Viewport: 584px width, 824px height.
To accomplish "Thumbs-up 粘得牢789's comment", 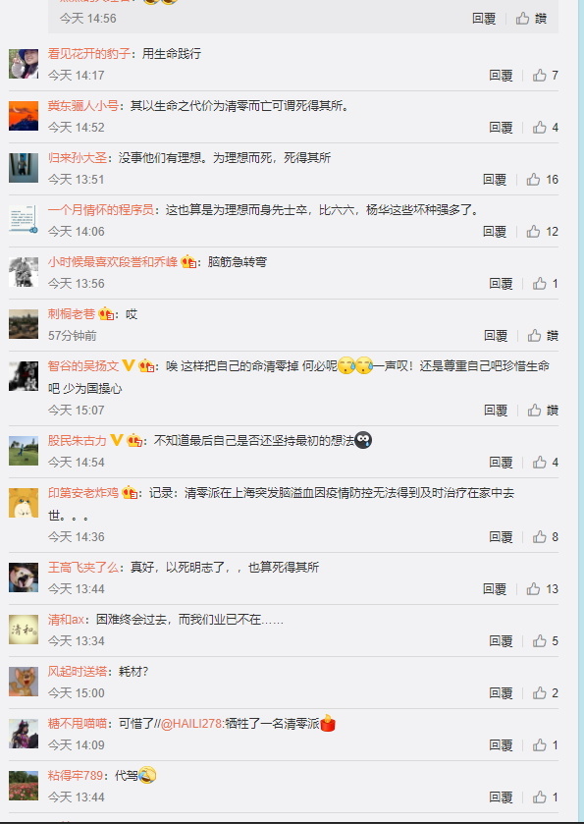I will pos(545,797).
